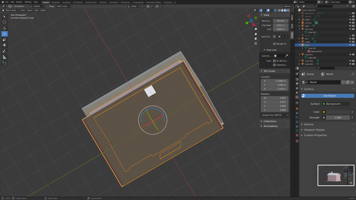Click the zoom view magnifier icon
The width and height of the screenshot is (356, 200).
[x=256, y=29]
